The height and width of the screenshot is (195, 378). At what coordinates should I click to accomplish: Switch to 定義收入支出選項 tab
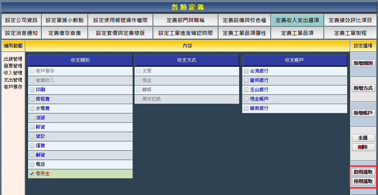(x=297, y=20)
